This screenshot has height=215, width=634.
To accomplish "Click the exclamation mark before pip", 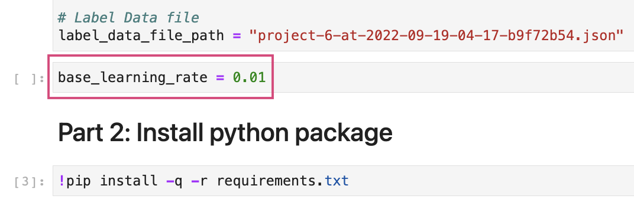I will (x=62, y=180).
